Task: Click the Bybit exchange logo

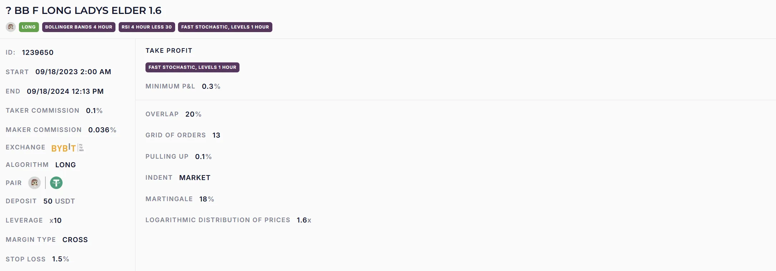Action: pos(63,148)
